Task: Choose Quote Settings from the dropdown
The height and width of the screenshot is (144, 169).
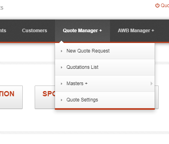Action: tap(105, 100)
